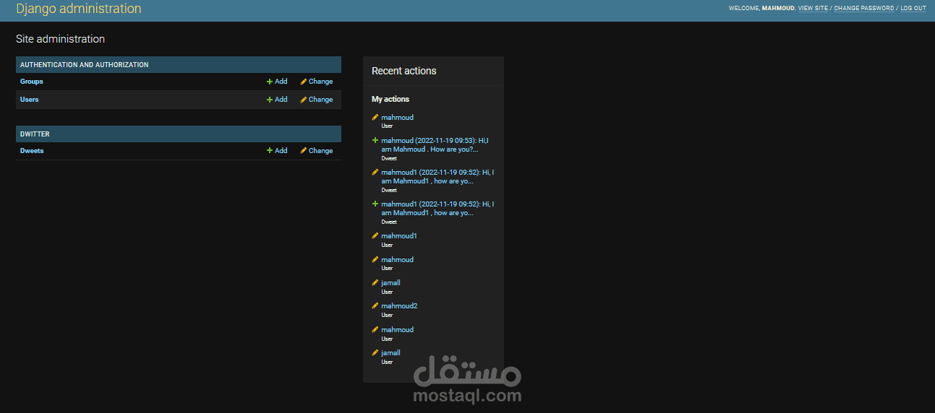This screenshot has width=935, height=413.
Task: Open the Dweets model link
Action: pos(32,151)
